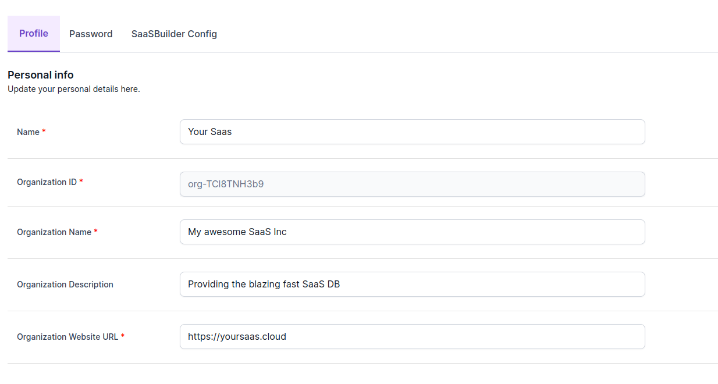Select the Profile tab

(34, 34)
